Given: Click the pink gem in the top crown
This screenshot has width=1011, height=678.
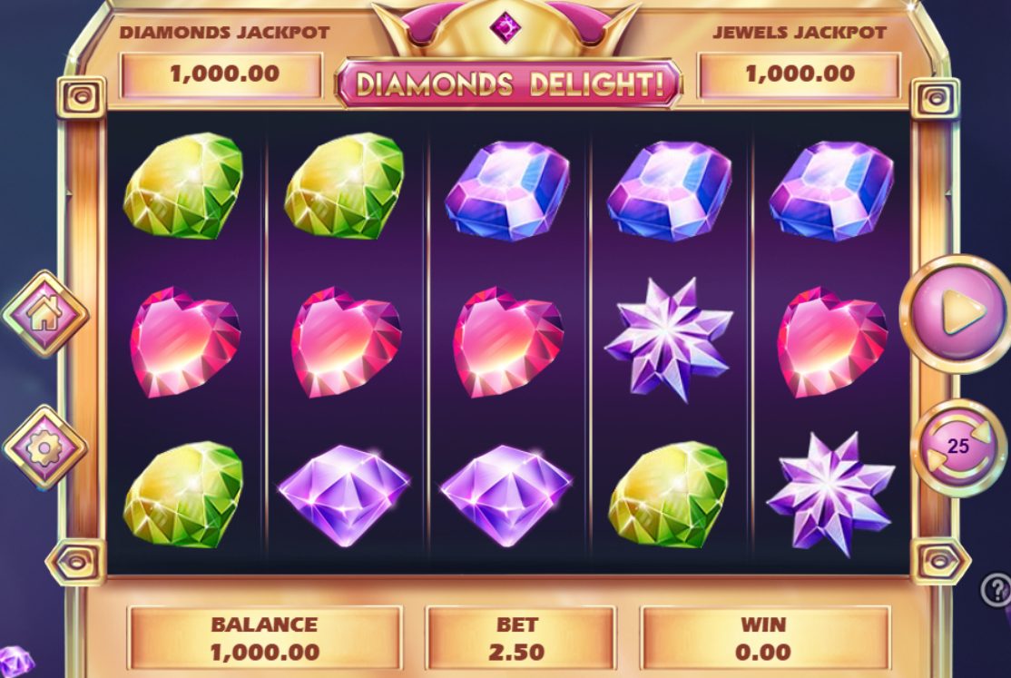Looking at the screenshot, I should coord(505,27).
